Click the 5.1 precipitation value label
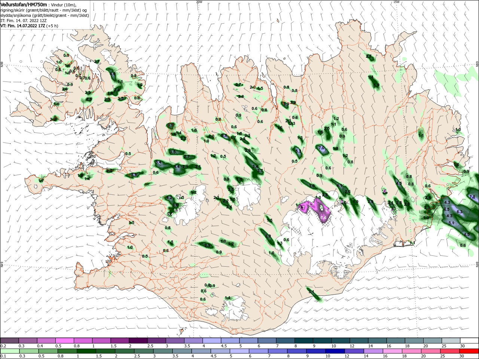 pos(451,223)
